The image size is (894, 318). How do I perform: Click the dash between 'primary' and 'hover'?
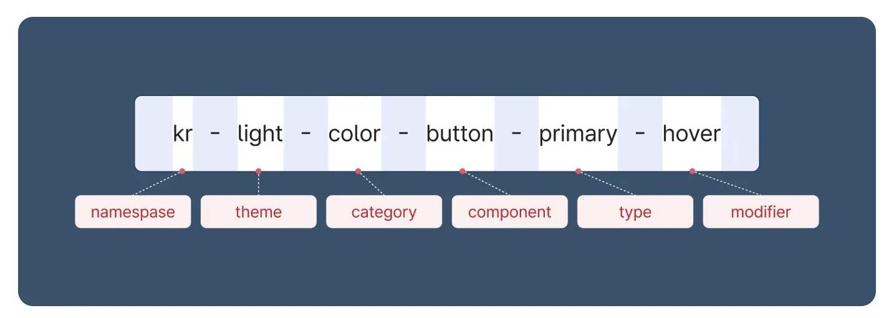(x=640, y=133)
